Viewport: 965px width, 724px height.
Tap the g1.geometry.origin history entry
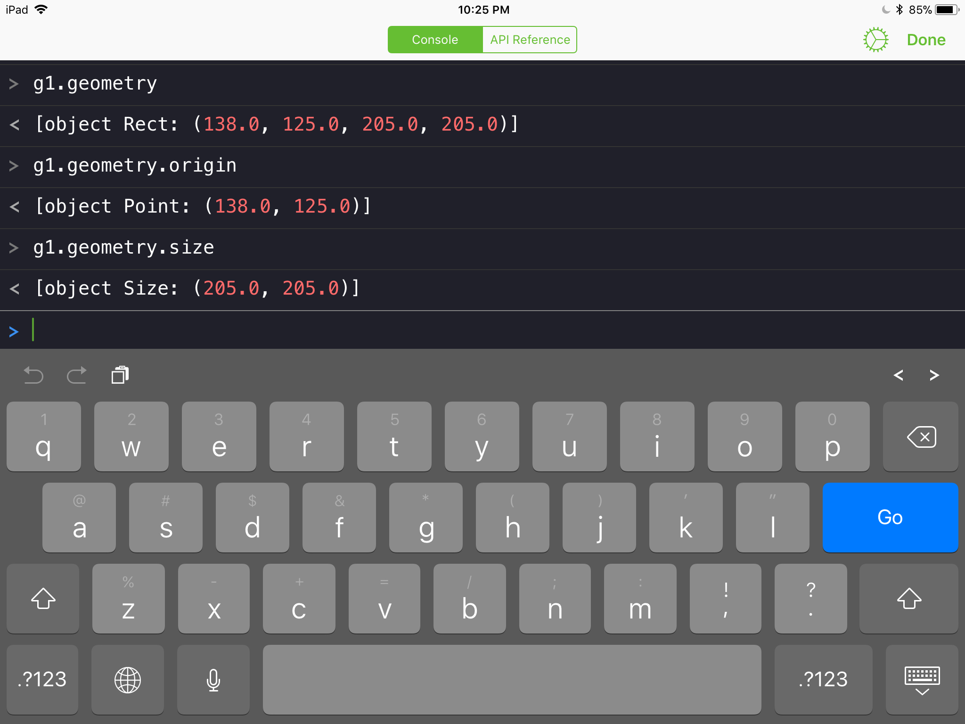point(135,166)
